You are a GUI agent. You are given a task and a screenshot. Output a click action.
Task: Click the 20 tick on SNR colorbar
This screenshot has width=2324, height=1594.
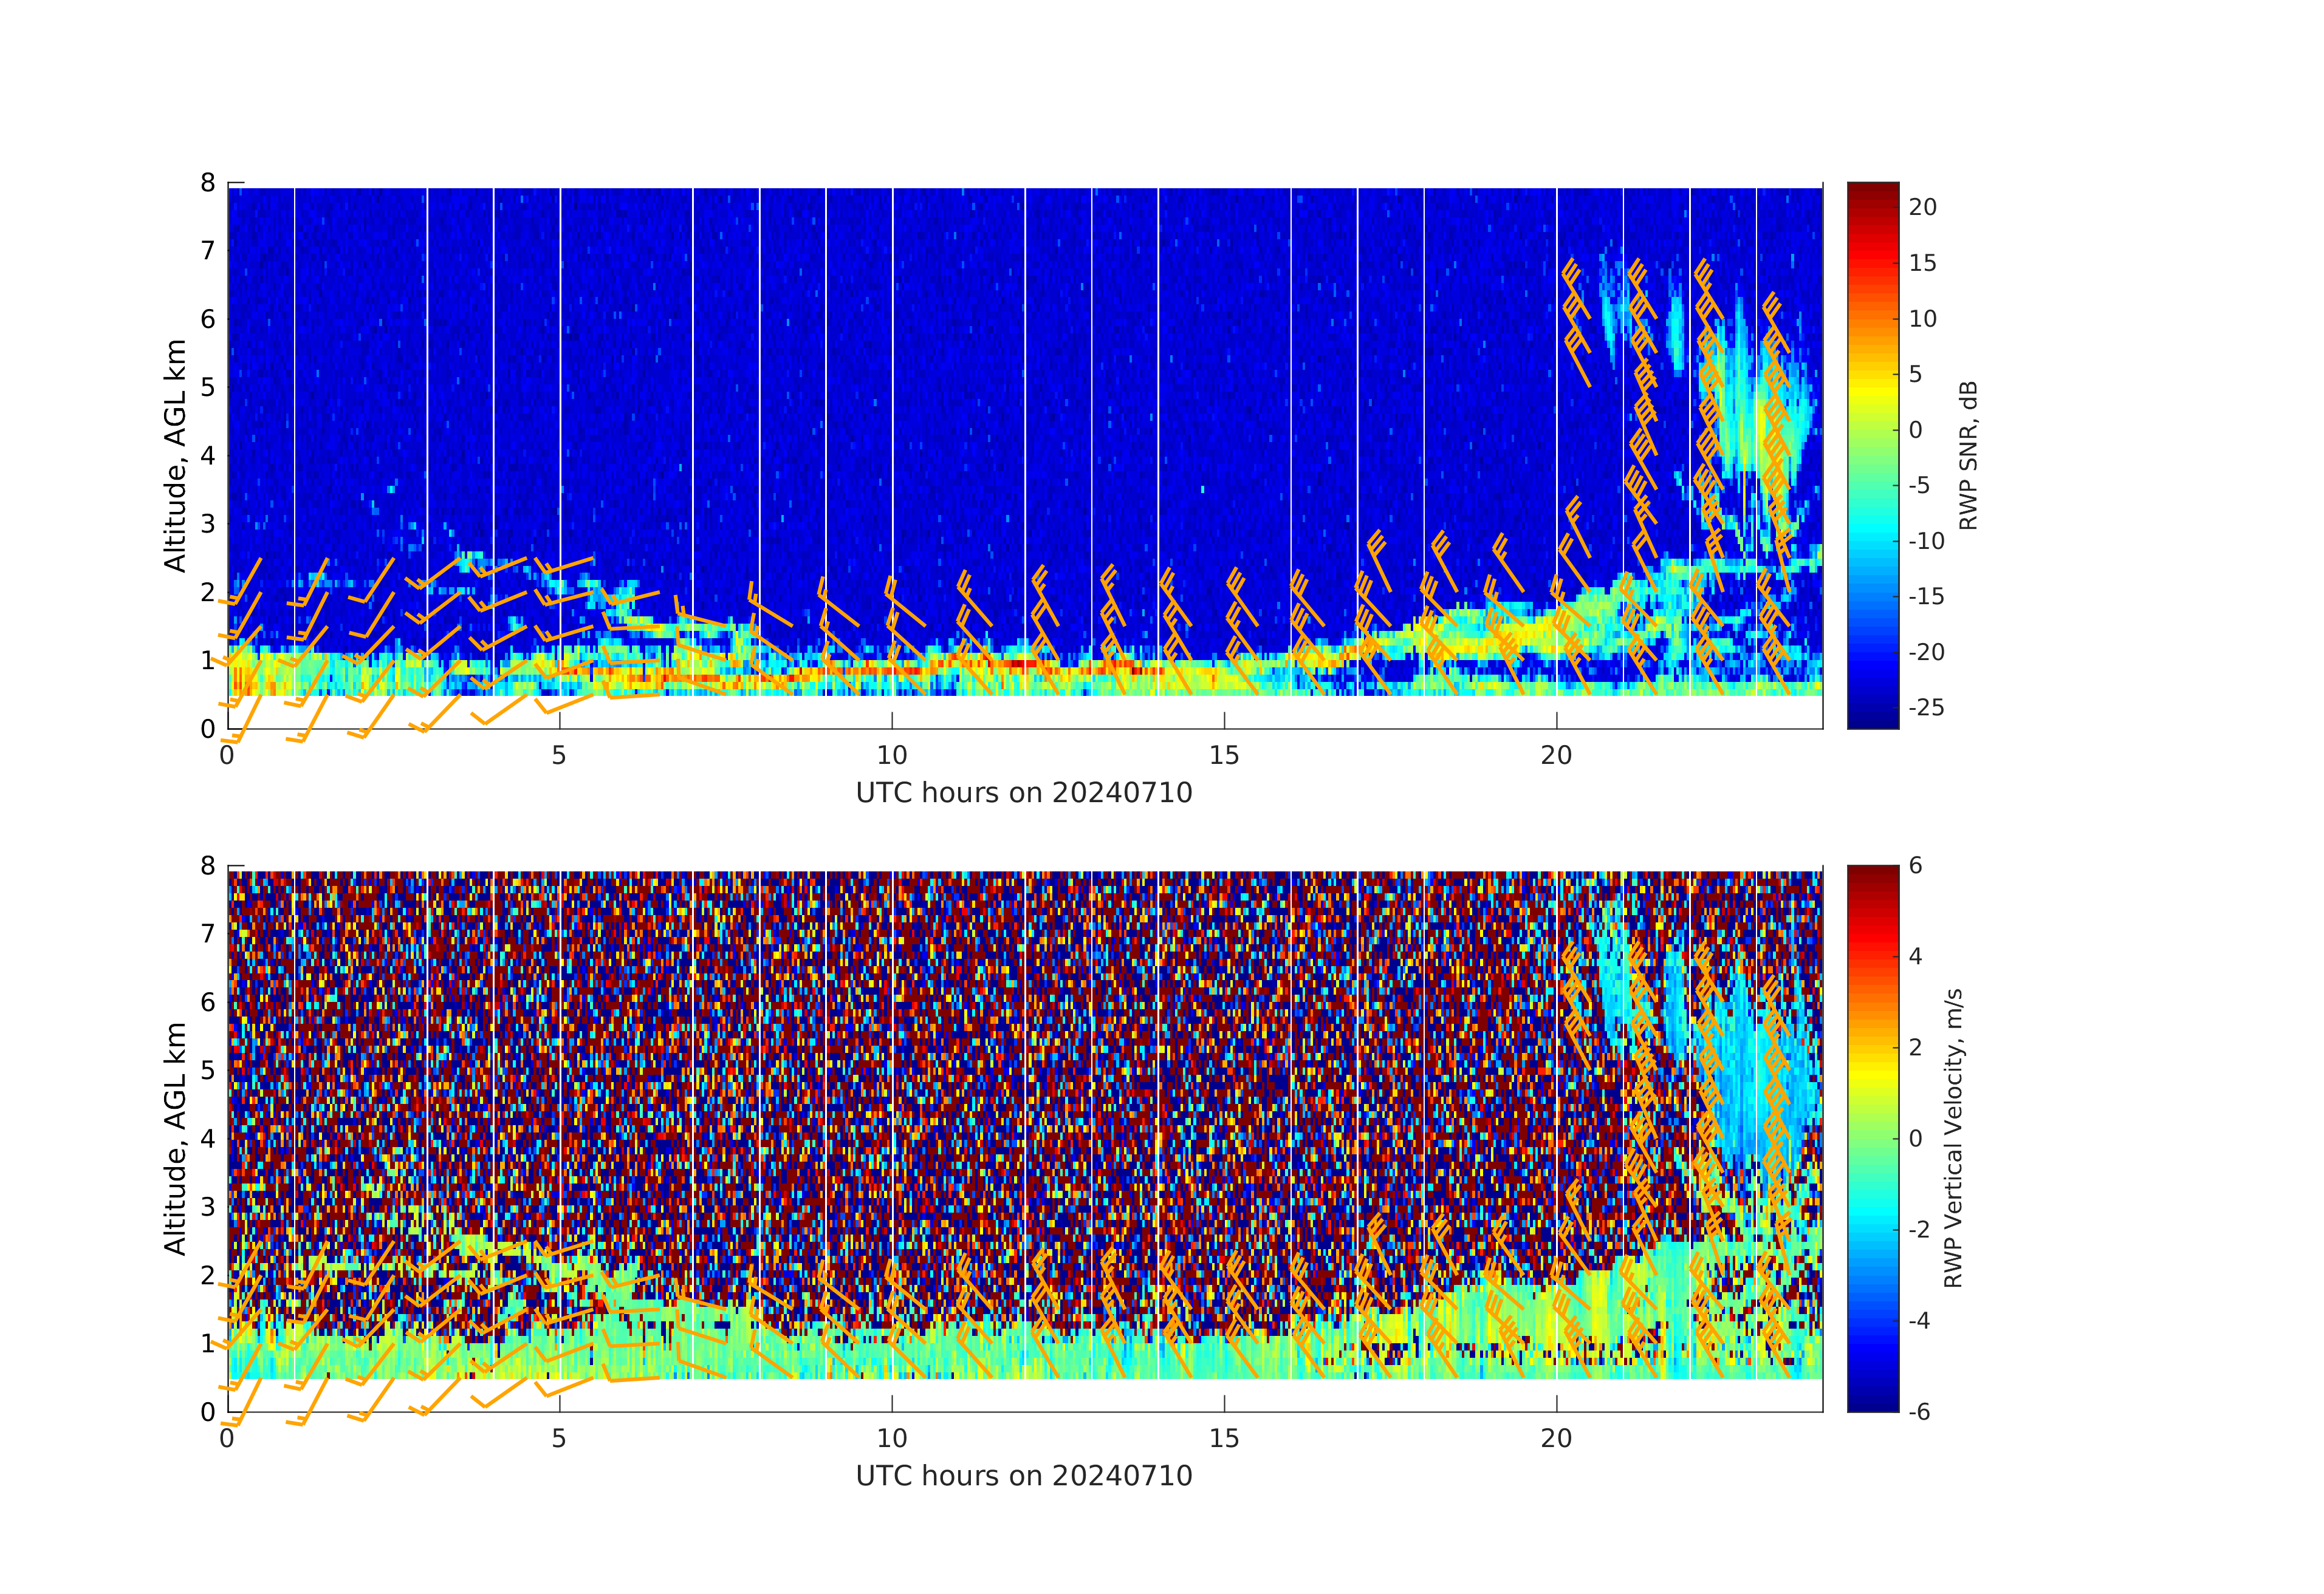(1922, 207)
